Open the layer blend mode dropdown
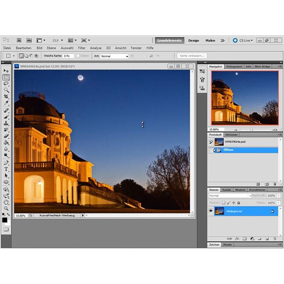284x284 pixels. tap(230, 195)
